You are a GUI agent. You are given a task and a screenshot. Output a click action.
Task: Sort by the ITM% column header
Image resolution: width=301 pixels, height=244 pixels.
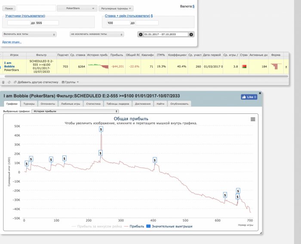point(161,55)
